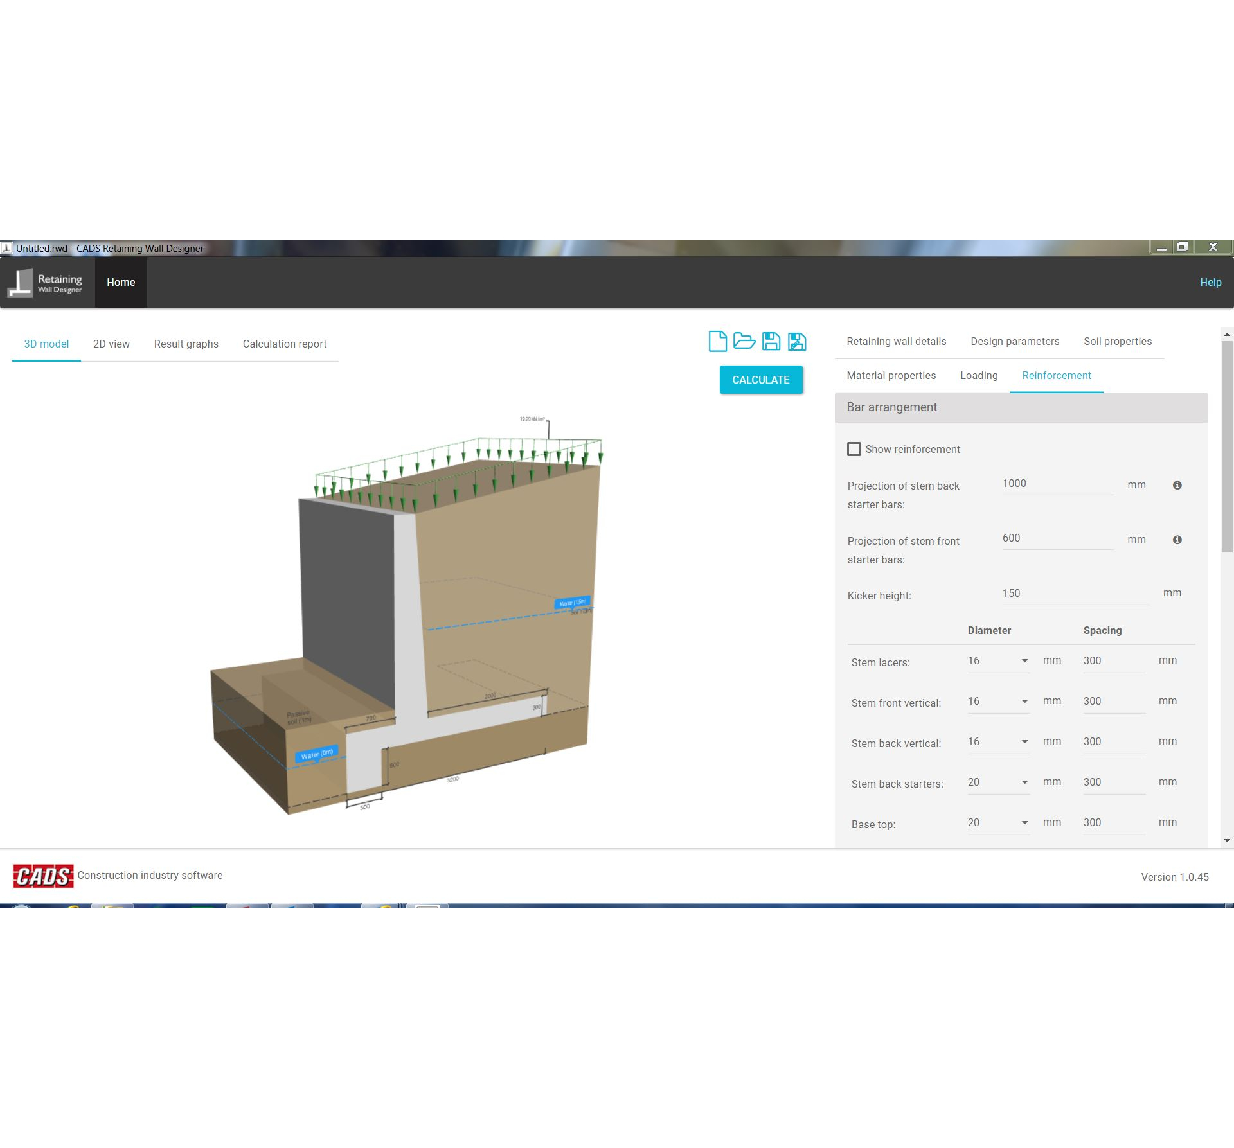Click the Save As icon
This screenshot has width=1234, height=1148.
[x=797, y=341]
